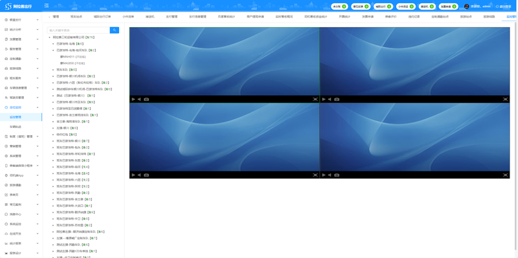The image size is (518, 258).
Task: Play the top-left video feed
Action: click(133, 100)
